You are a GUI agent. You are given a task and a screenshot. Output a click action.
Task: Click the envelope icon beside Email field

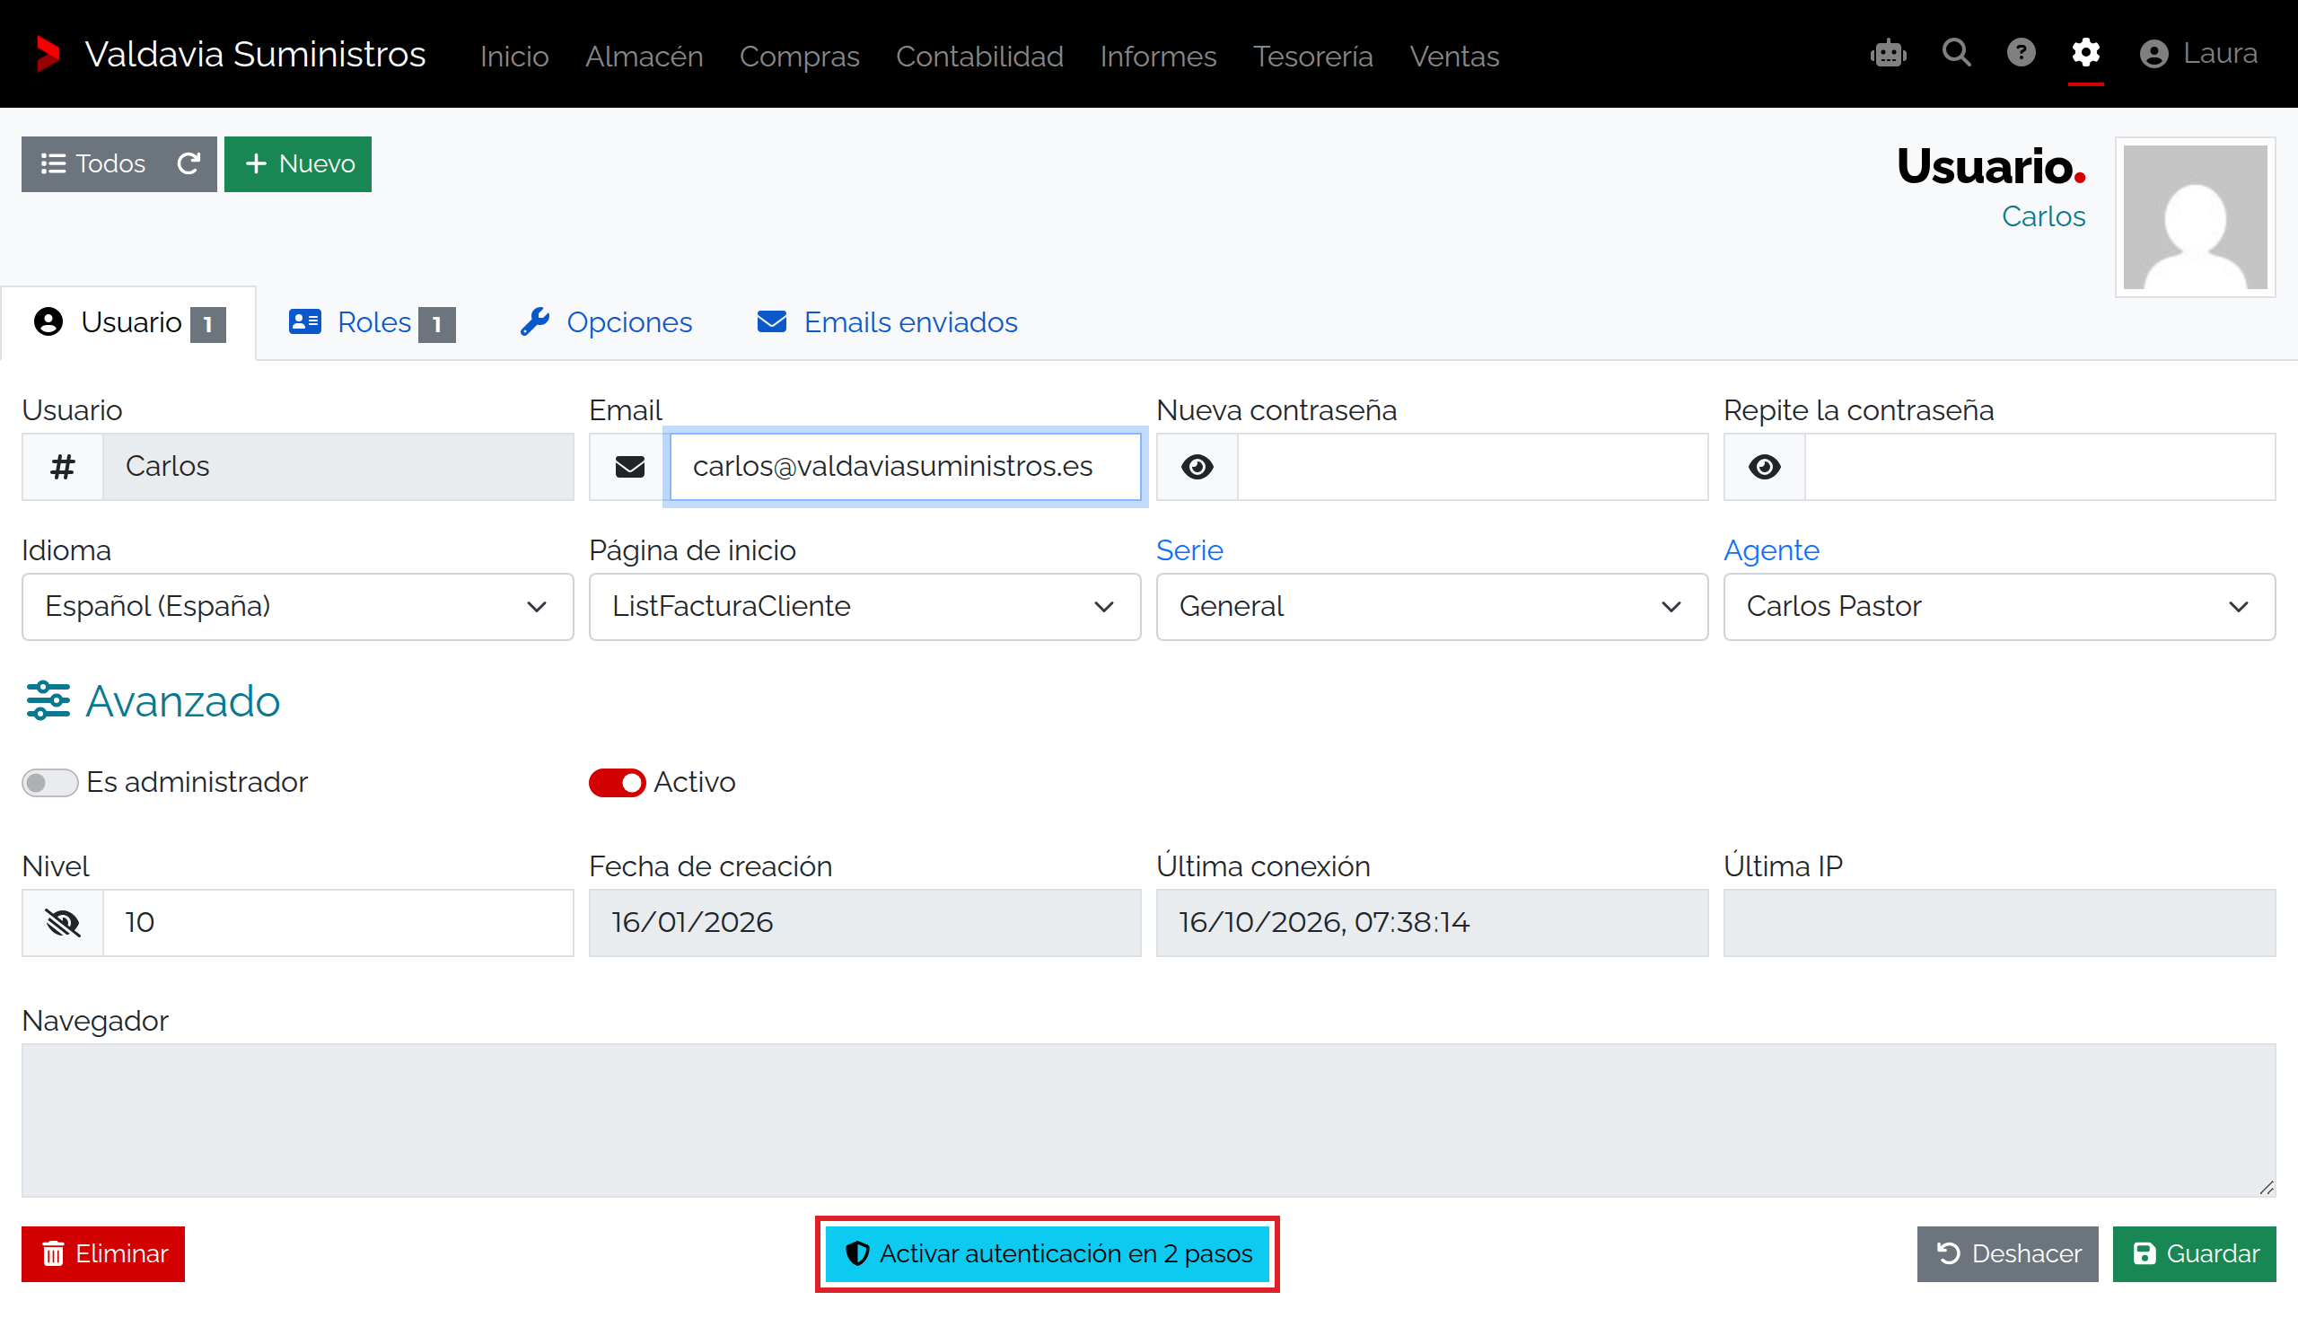click(x=630, y=467)
